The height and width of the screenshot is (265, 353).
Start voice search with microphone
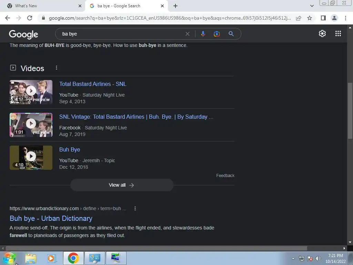pos(203,34)
